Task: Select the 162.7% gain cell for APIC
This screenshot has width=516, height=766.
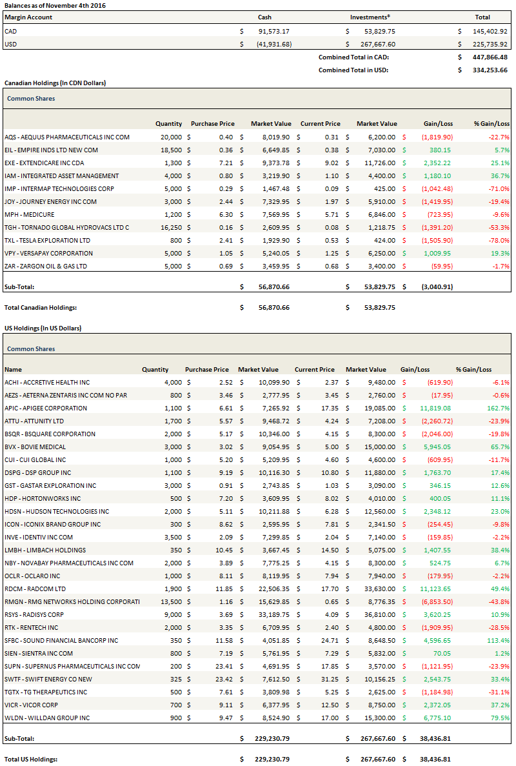Action: point(499,408)
